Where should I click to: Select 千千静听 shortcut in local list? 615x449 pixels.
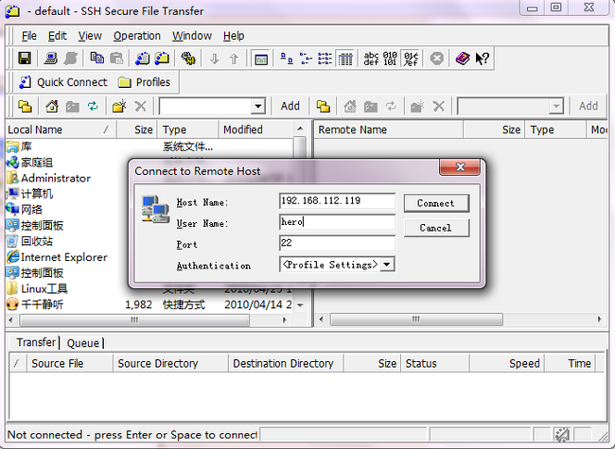coord(34,304)
